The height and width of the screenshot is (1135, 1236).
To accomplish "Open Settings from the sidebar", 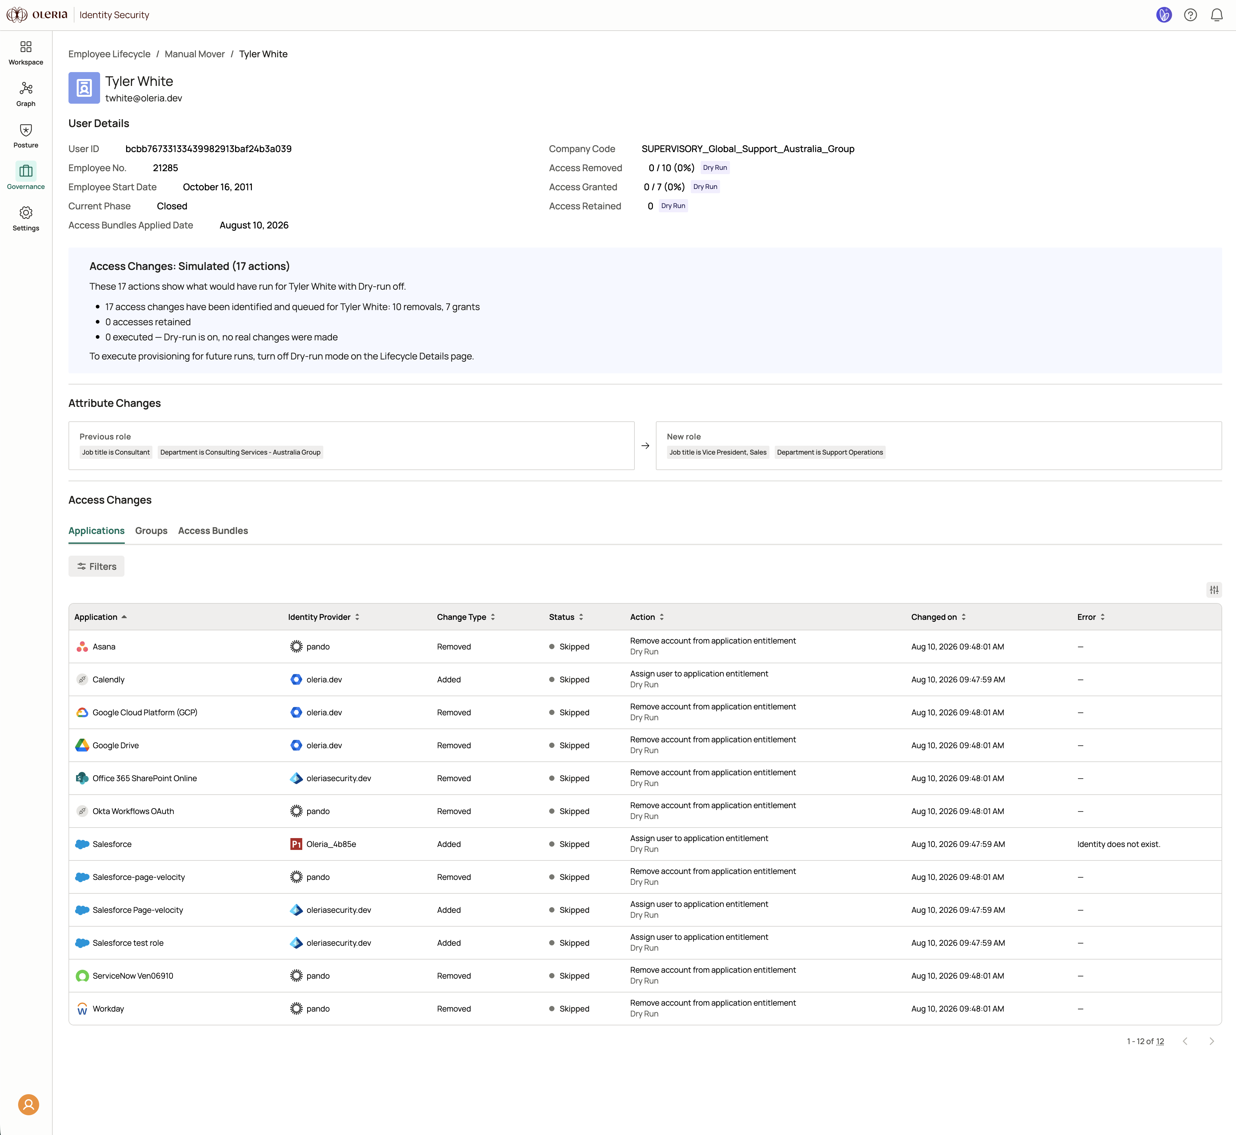I will pos(26,219).
